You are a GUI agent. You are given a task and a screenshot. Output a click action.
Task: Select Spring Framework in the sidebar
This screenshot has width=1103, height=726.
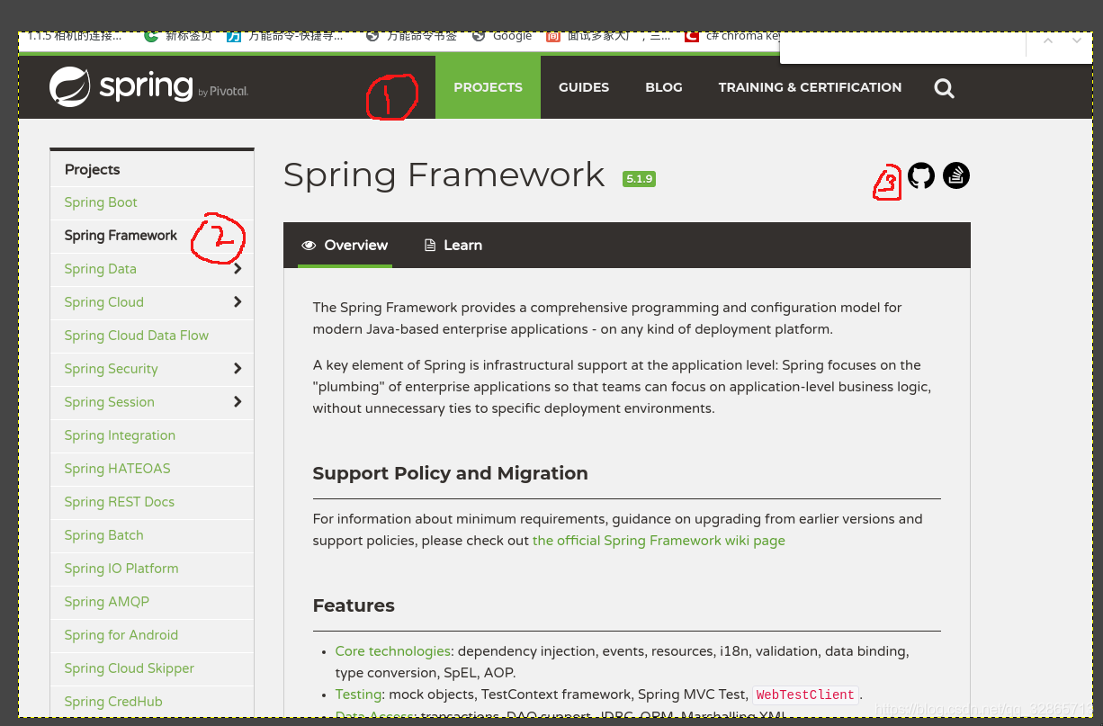[121, 236]
